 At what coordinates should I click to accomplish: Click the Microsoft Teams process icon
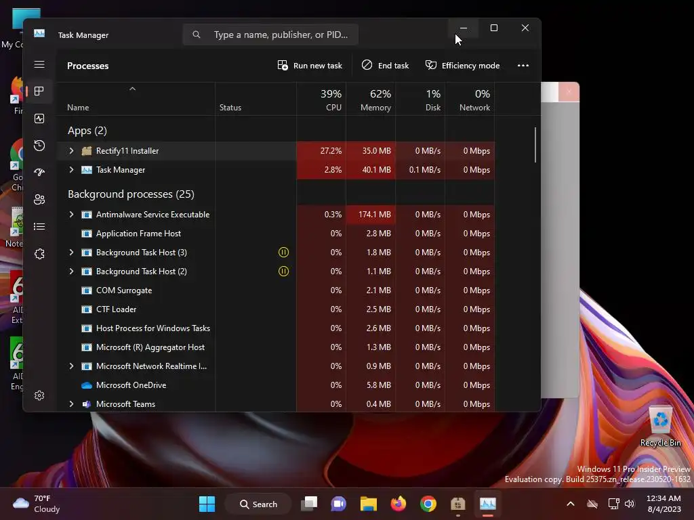(87, 404)
